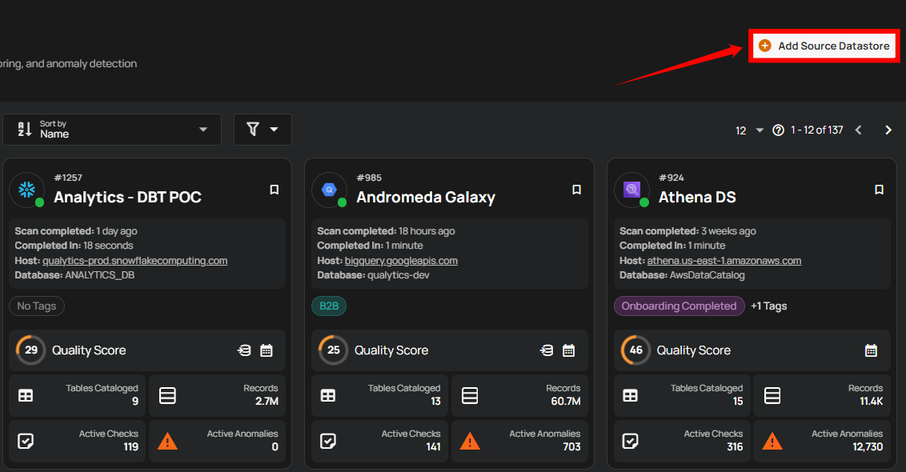Bookmark the Analytics - DBT POC datastore

tap(274, 190)
